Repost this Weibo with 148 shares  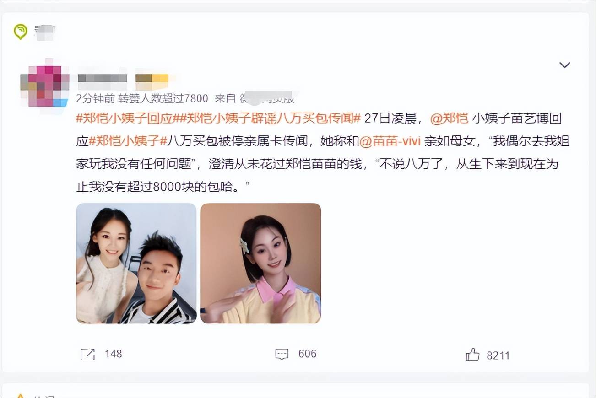(x=101, y=354)
